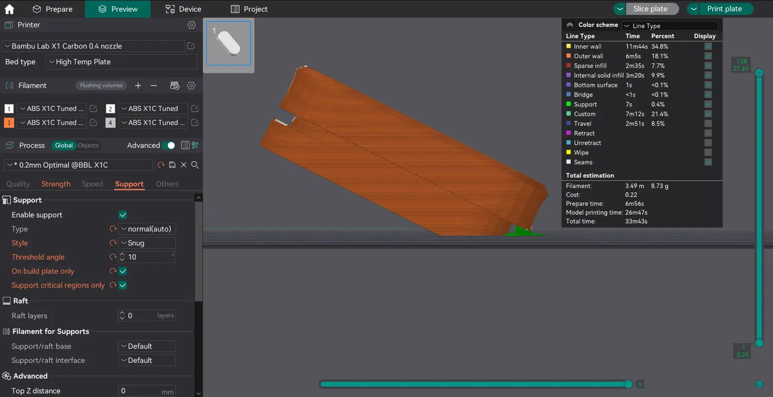This screenshot has height=397, width=773.
Task: Click the layers icon below vertical slider
Action: point(759,384)
